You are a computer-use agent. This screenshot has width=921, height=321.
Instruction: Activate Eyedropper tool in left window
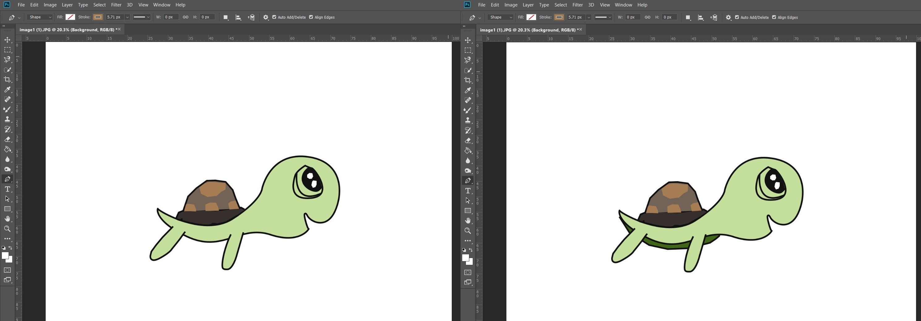(7, 90)
